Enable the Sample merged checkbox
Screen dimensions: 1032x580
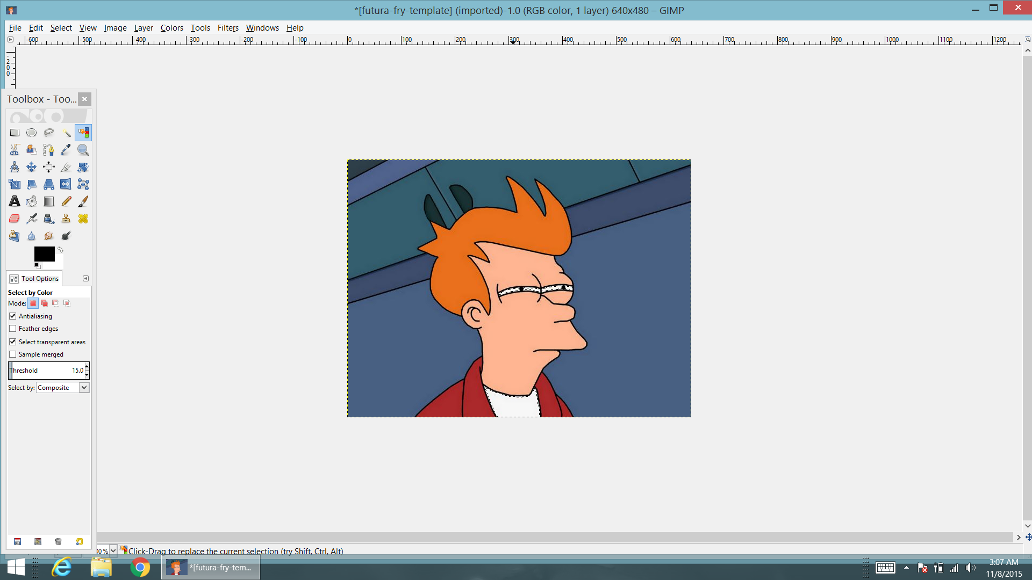click(13, 354)
